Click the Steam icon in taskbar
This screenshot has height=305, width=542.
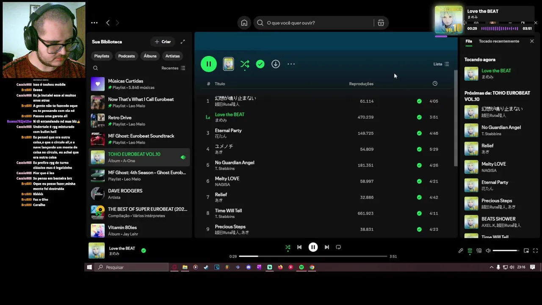(206, 267)
